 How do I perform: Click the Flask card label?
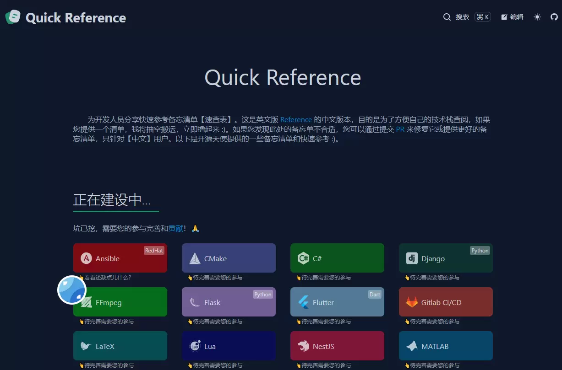click(x=212, y=302)
